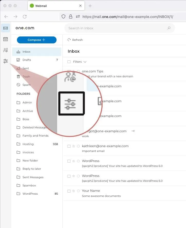Image resolution: width=186 pixels, height=228 pixels.
Task: Open the Boss folder
Action: (x=37, y=119)
